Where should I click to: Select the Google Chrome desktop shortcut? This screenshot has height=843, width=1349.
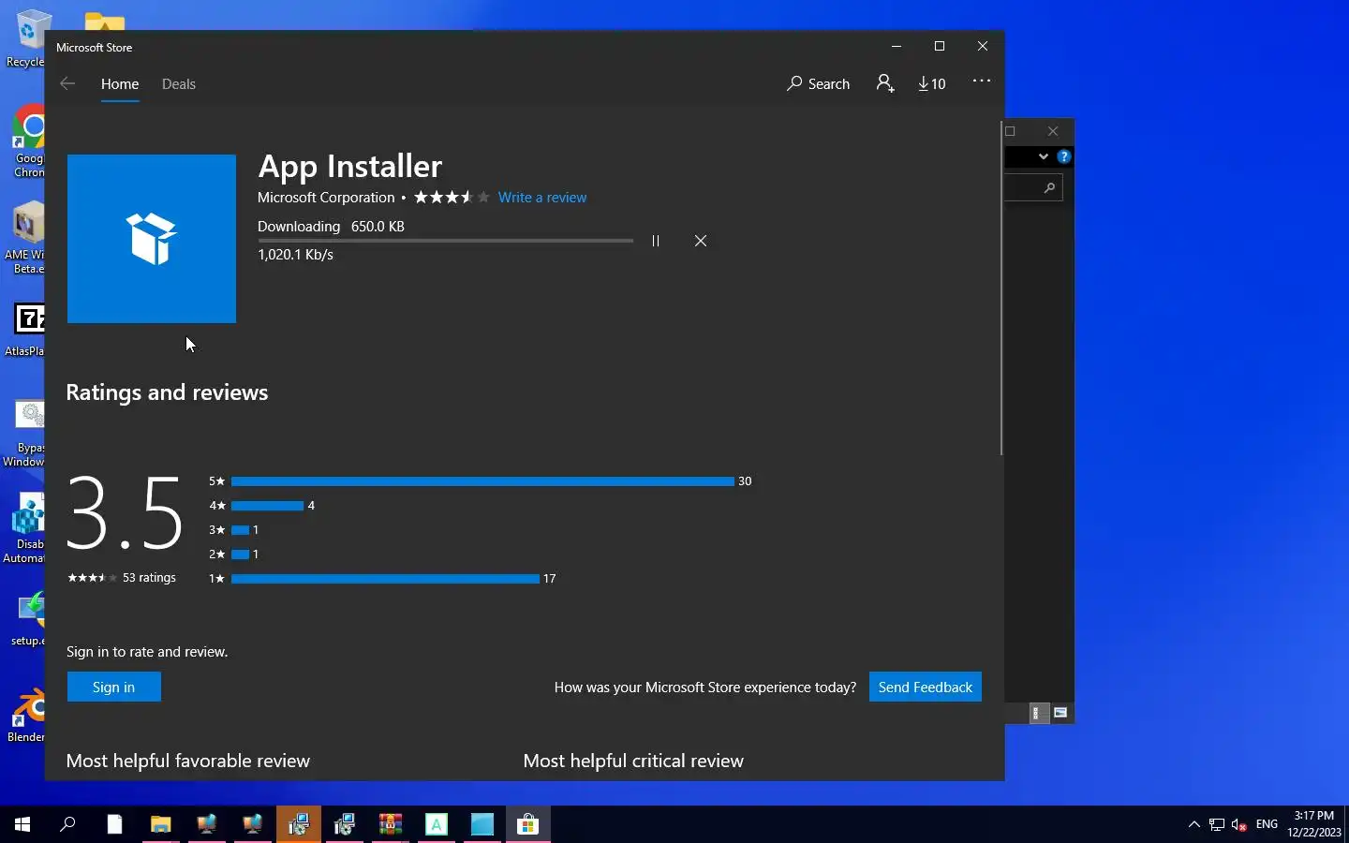[x=28, y=140]
